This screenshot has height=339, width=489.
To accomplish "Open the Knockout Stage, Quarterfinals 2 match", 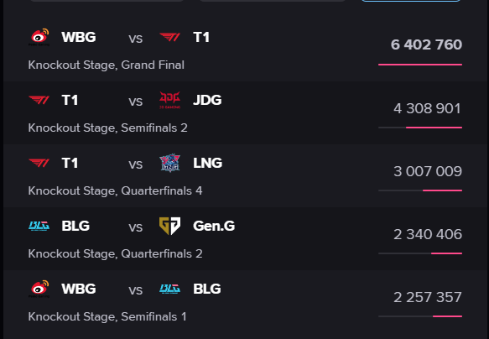I will 245,239.
